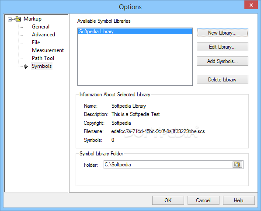
Task: Open the General options page
Action: click(41, 27)
